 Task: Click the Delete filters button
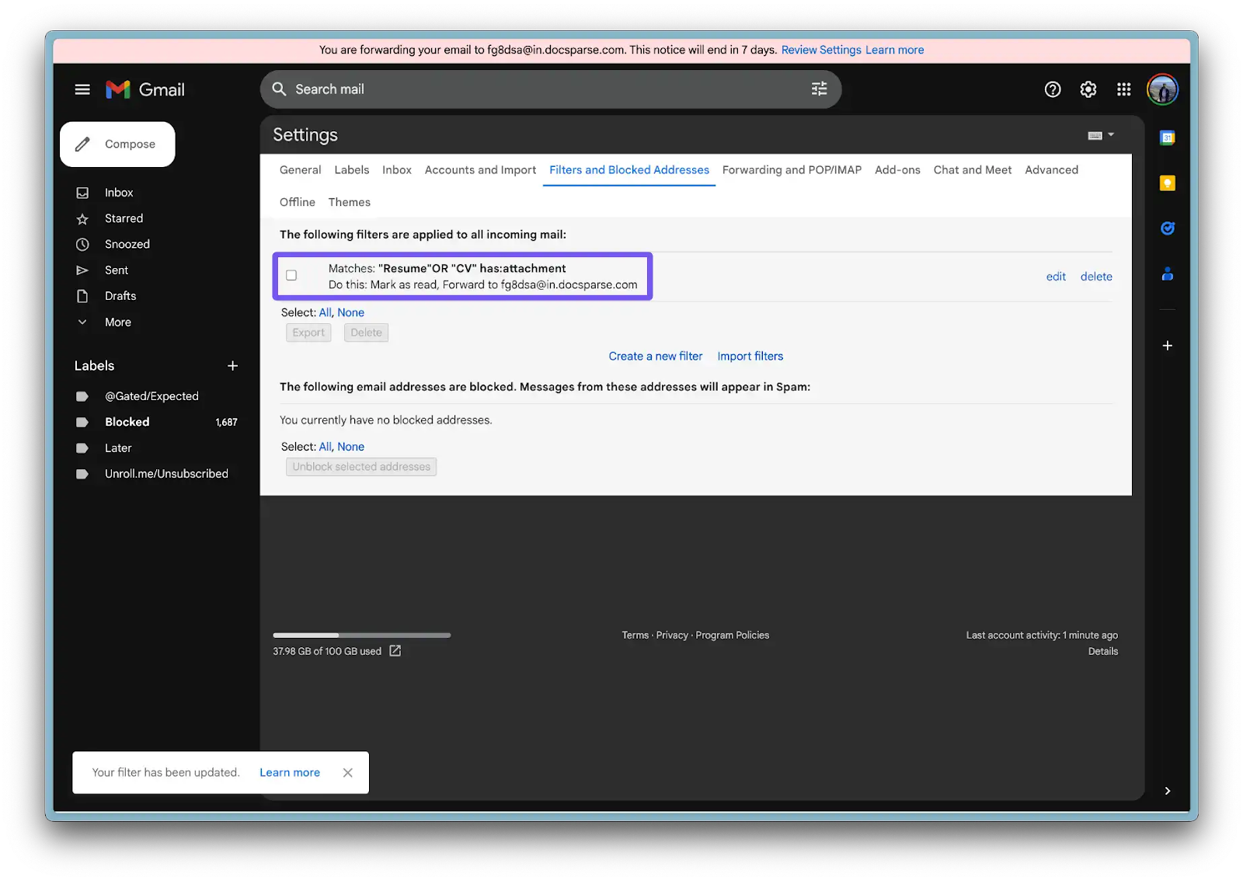pos(366,333)
